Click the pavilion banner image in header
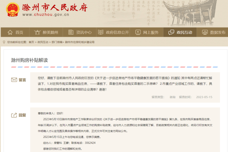228x152 pixels. pos(189,13)
